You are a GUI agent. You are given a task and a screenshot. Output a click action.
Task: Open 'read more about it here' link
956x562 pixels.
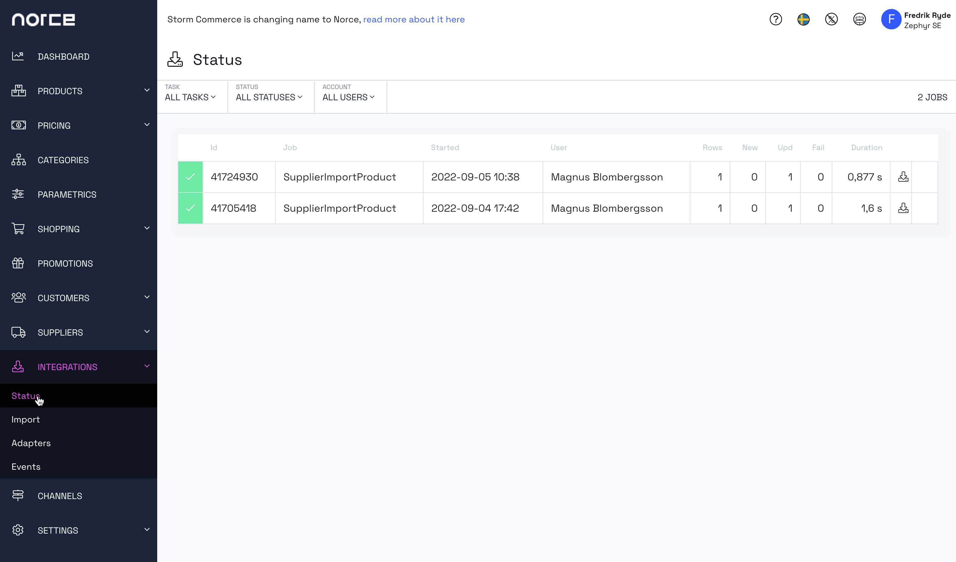[x=414, y=19]
